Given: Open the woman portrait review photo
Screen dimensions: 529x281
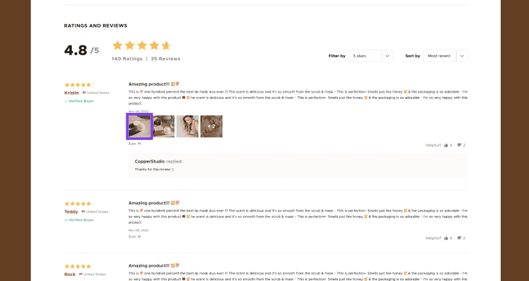Looking at the screenshot, I should click(x=188, y=126).
